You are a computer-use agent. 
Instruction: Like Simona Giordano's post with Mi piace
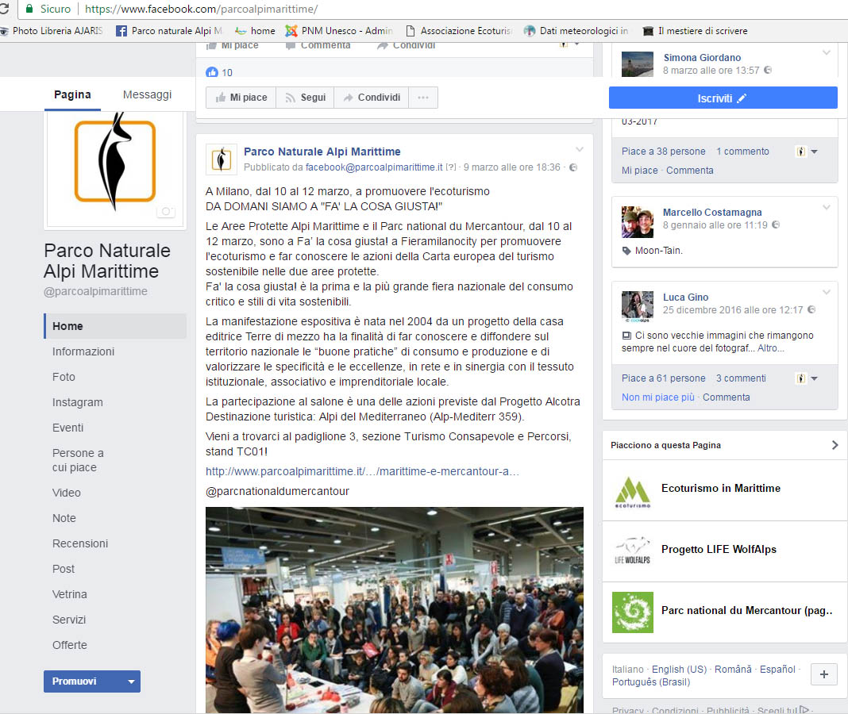[640, 171]
